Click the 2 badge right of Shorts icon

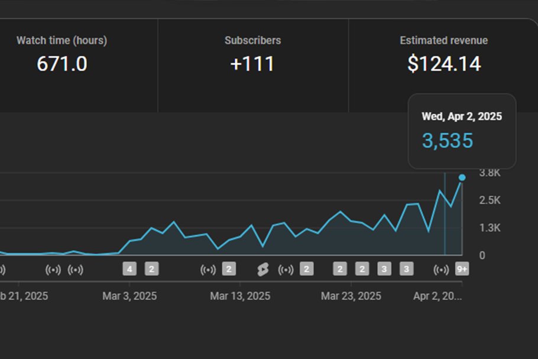pyautogui.click(x=306, y=270)
